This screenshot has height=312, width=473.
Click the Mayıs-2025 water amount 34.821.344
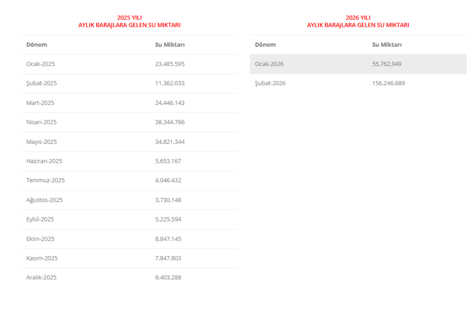click(x=170, y=142)
